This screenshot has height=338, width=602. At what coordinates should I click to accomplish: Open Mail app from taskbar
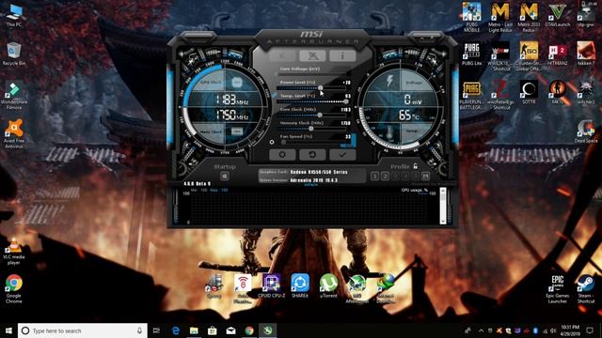(x=230, y=330)
